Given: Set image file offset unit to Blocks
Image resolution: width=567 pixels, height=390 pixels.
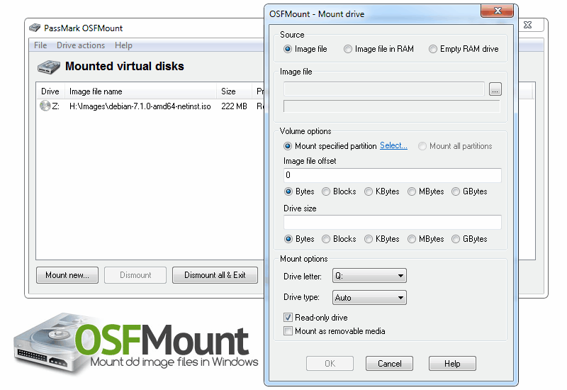Looking at the screenshot, I should [x=339, y=191].
